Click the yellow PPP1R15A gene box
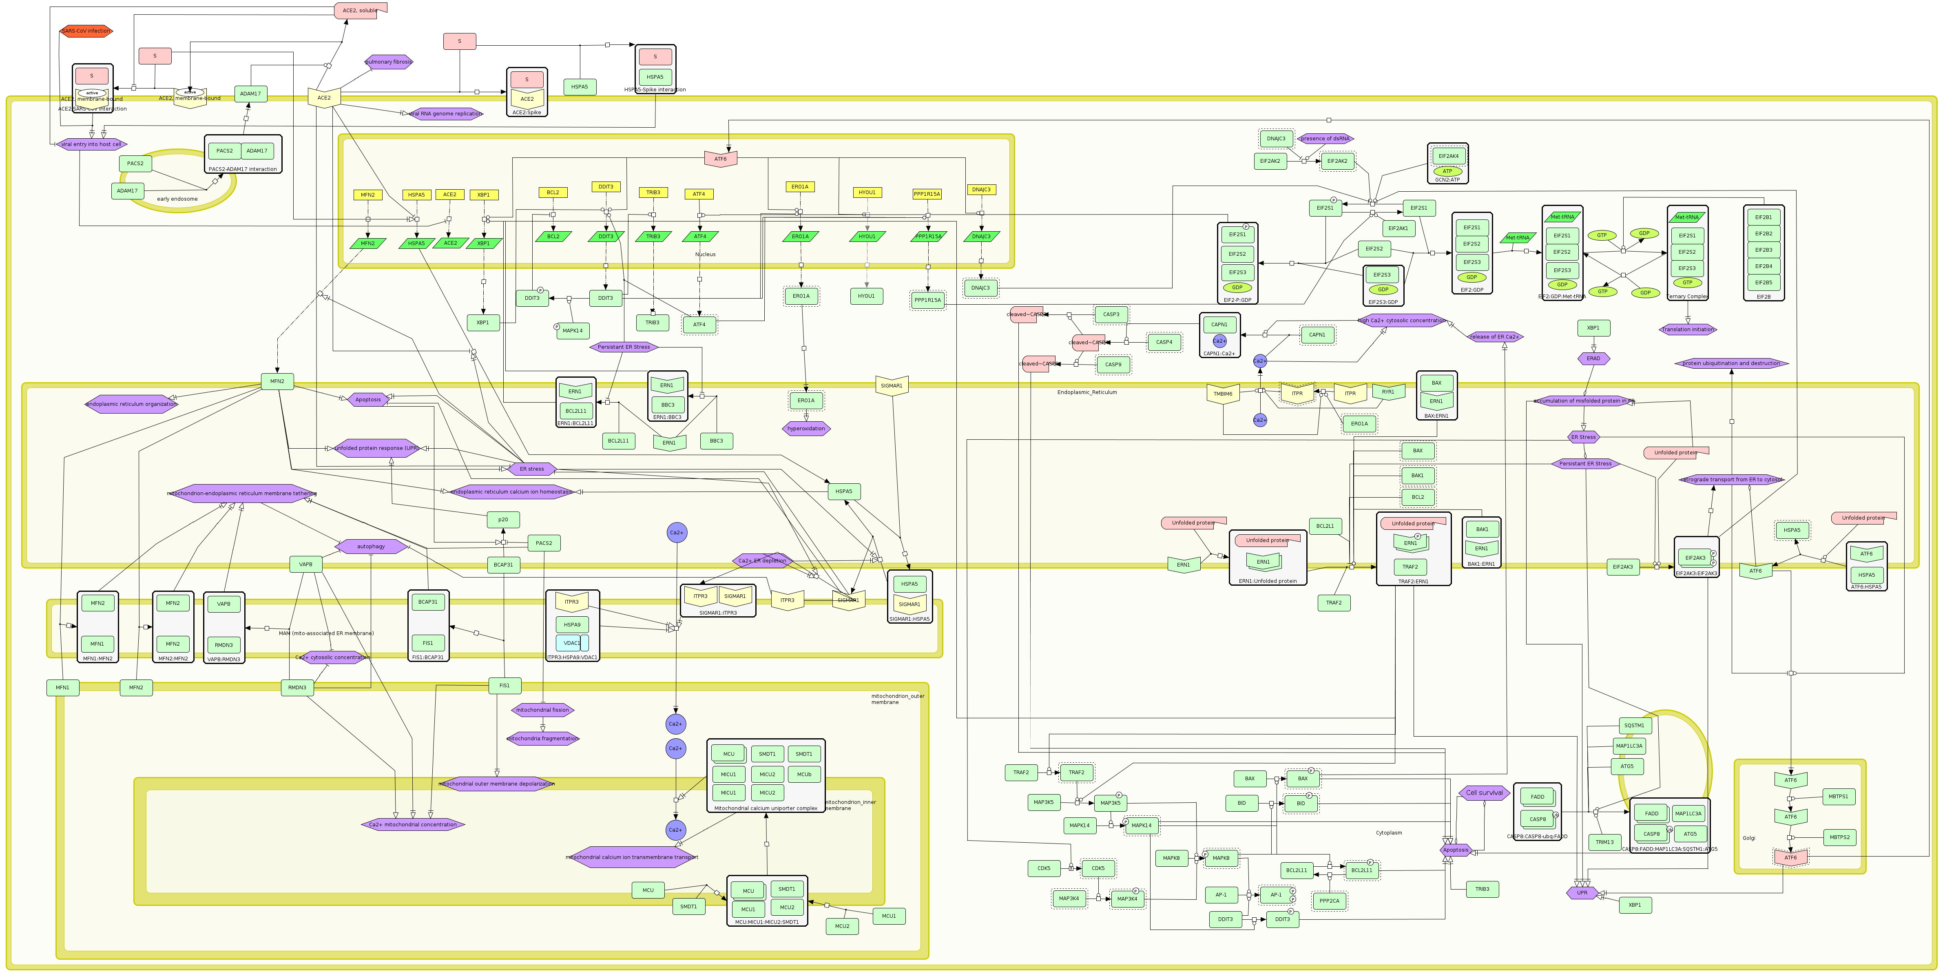 927,194
